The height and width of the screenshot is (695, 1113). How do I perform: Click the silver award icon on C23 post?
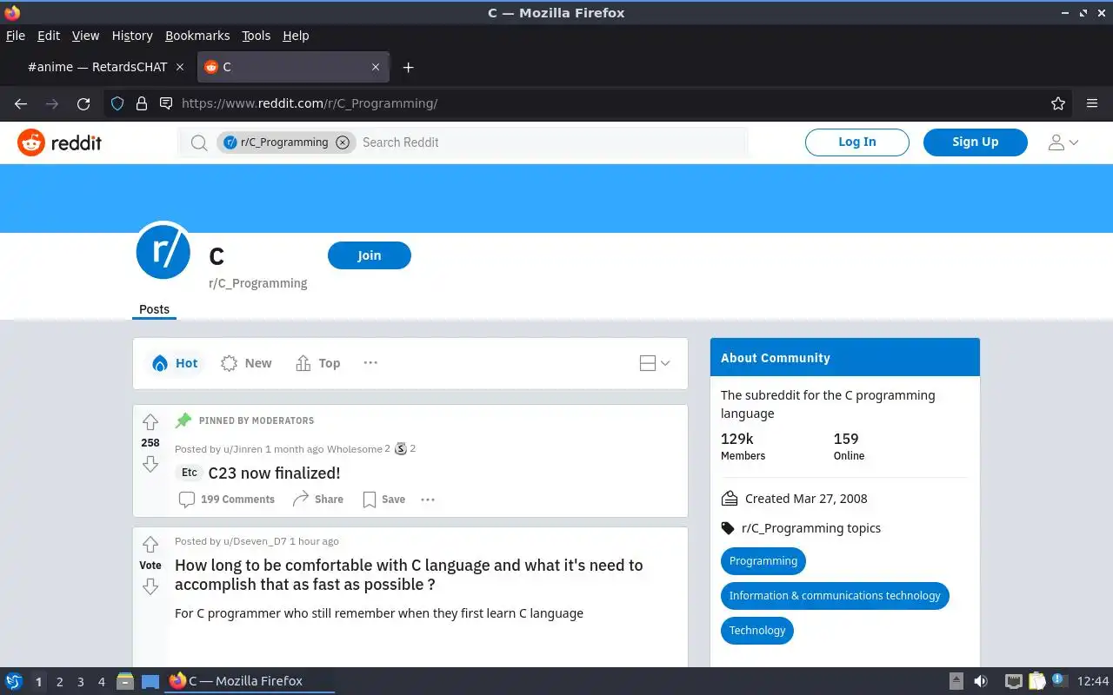[401, 449]
